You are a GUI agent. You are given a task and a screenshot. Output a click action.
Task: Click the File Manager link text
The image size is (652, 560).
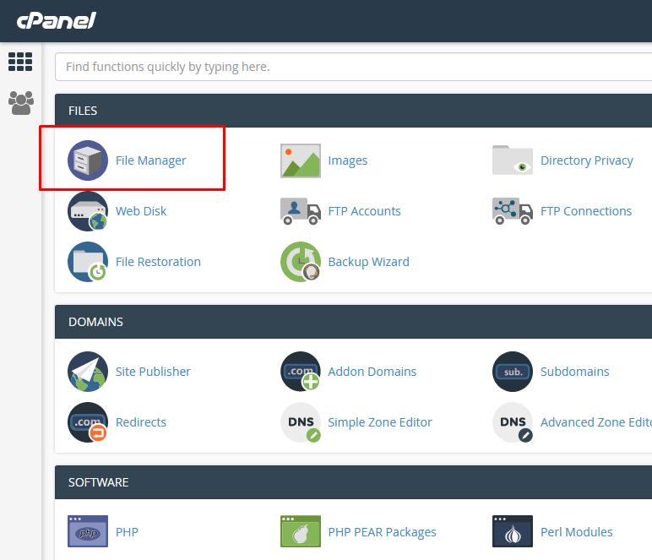click(x=150, y=160)
